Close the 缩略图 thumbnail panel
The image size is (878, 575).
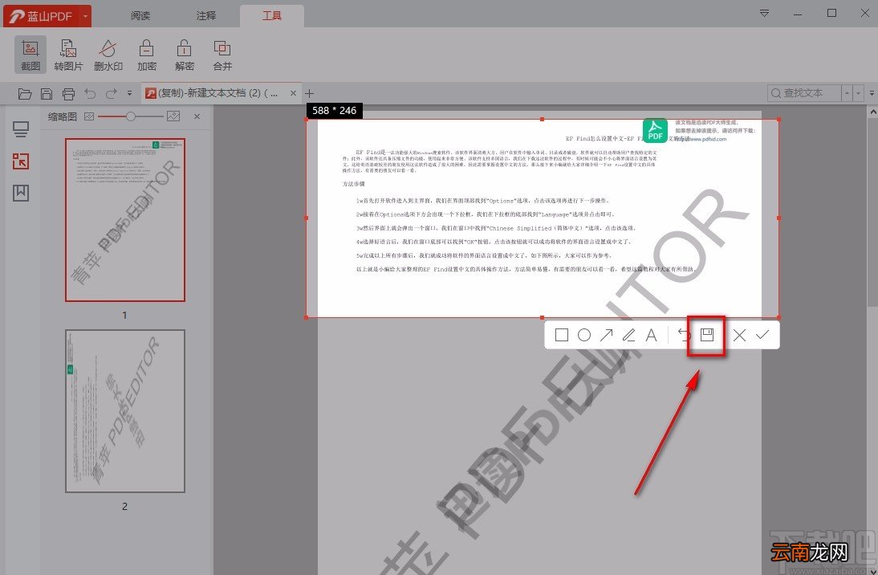pos(197,116)
